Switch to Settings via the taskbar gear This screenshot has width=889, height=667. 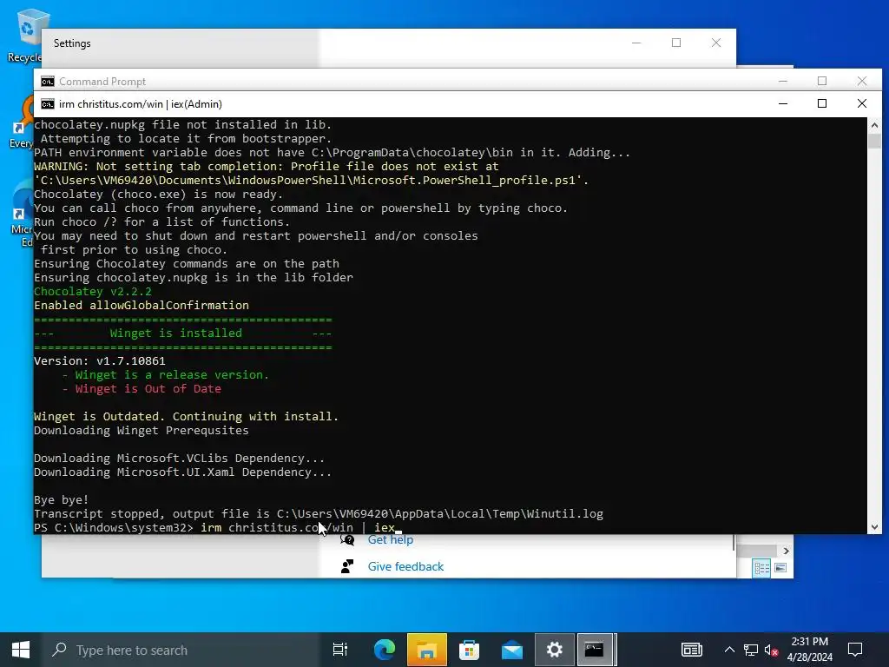coord(555,650)
